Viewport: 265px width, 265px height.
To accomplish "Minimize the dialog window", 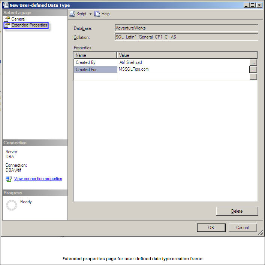I will [246, 5].
